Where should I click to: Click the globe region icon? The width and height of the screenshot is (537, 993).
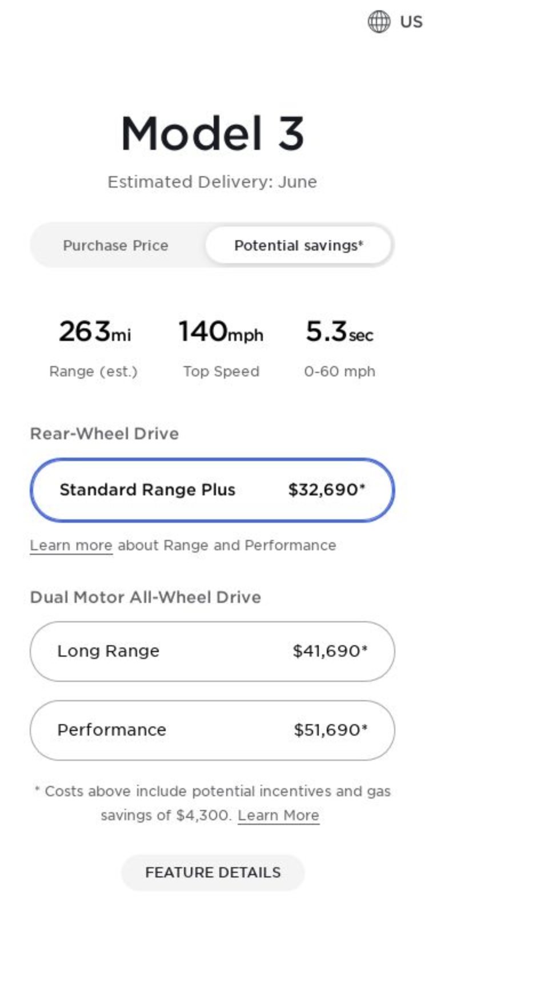tap(379, 22)
